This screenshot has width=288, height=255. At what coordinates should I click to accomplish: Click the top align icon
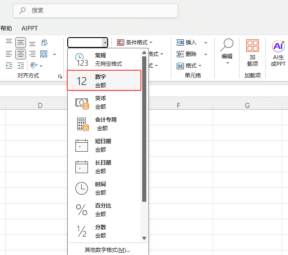9,41
